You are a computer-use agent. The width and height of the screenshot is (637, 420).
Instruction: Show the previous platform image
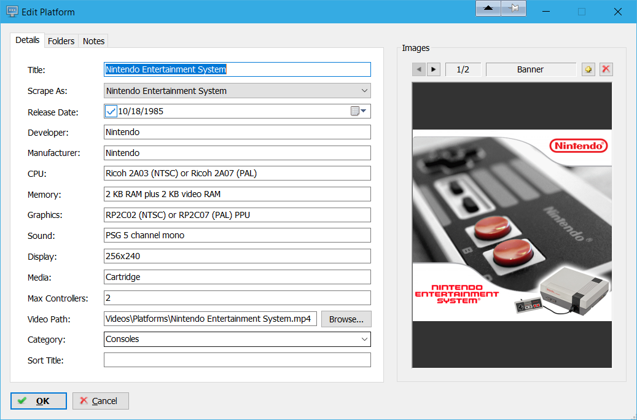point(419,69)
